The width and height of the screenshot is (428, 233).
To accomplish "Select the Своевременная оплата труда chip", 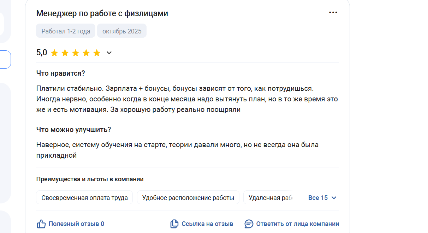I will pyautogui.click(x=84, y=198).
